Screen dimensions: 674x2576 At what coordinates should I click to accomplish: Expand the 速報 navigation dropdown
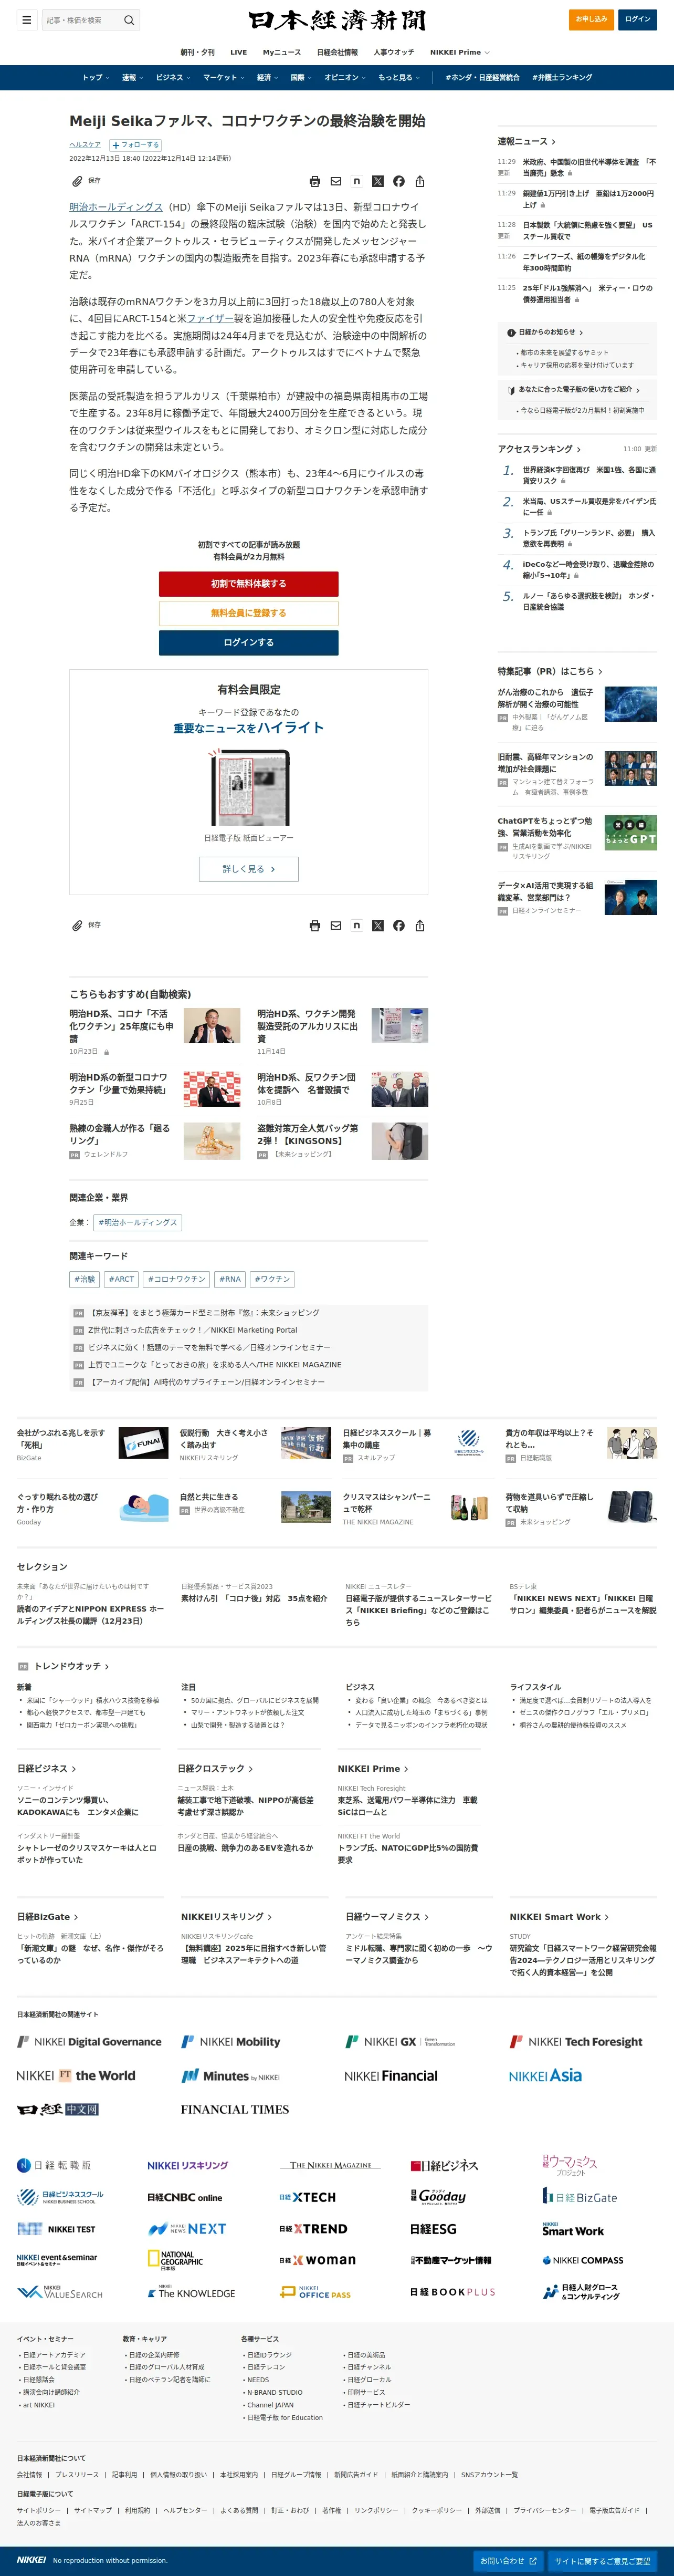point(133,77)
